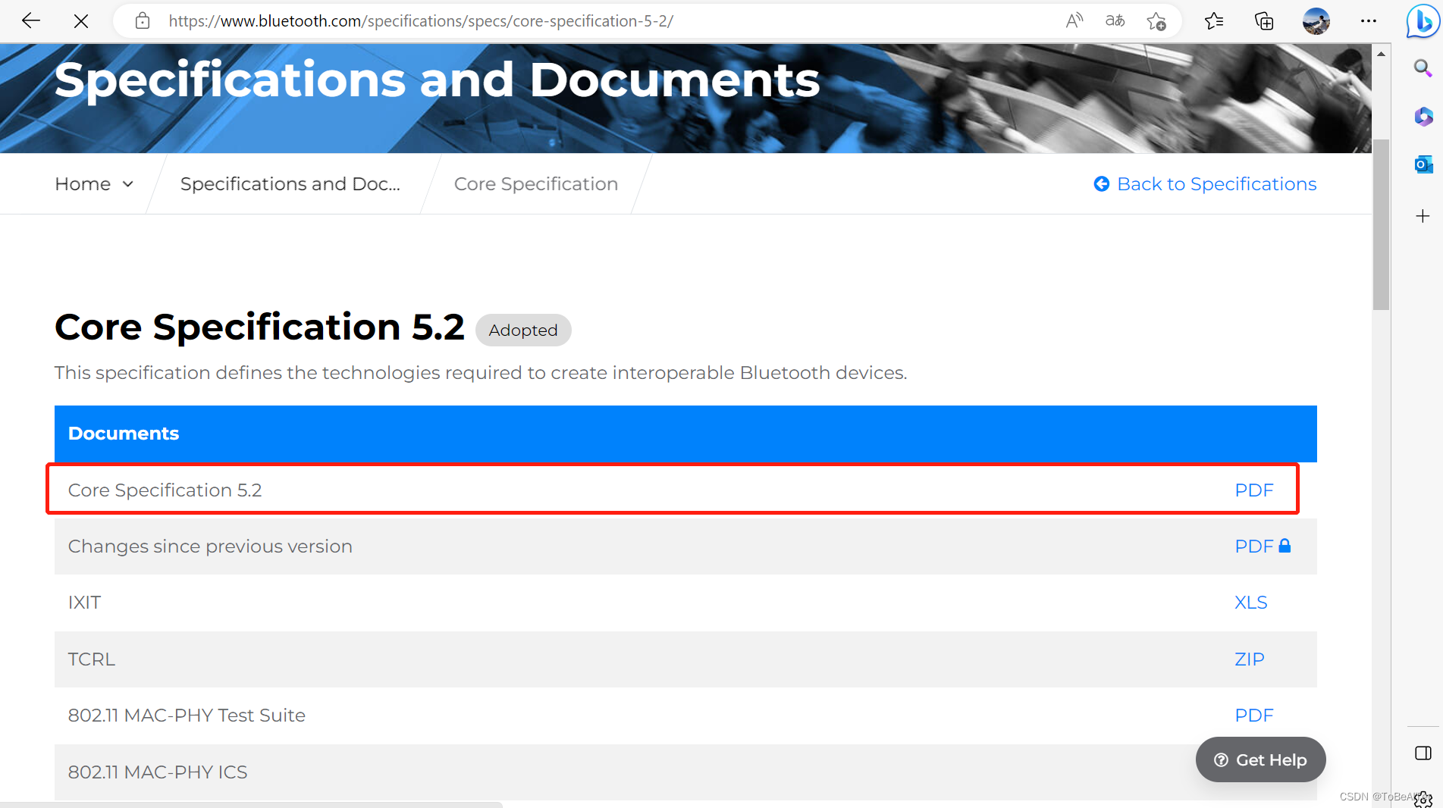Viewport: 1443px width, 808px height.
Task: Download the TCRL ZIP file
Action: (1250, 659)
